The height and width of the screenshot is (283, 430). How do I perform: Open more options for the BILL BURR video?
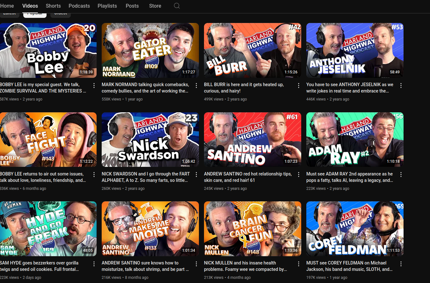(299, 86)
